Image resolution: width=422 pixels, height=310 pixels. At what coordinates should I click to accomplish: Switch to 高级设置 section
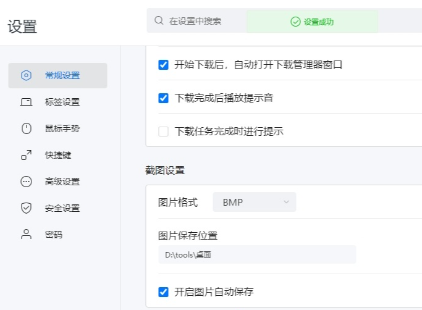coord(62,182)
